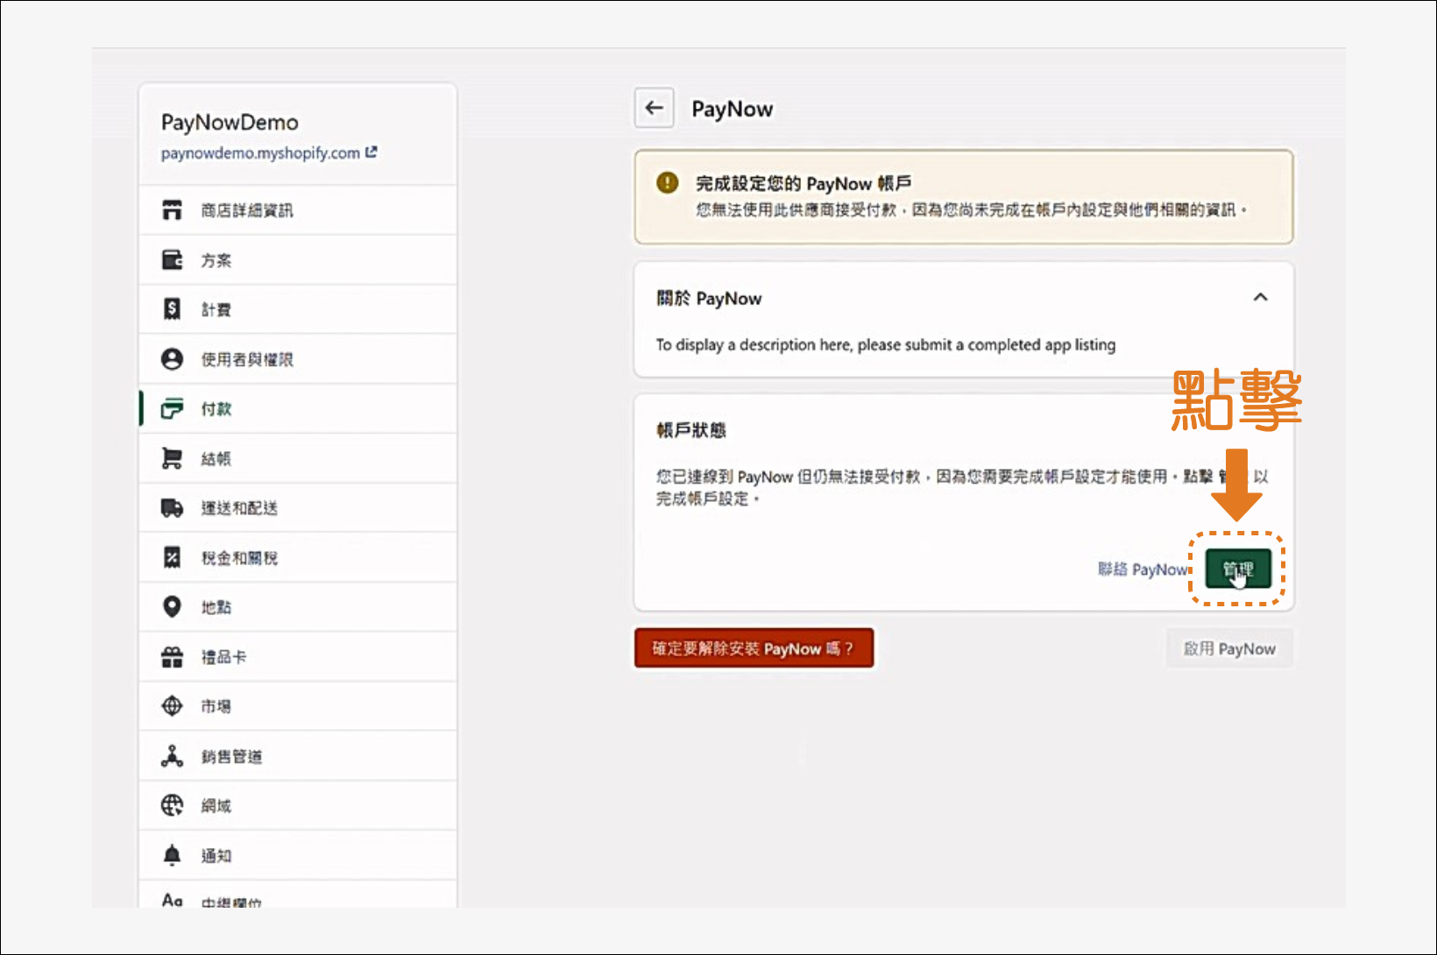Click the PayNowDemo store name
Screen dimensions: 1437x955
[x=230, y=122]
